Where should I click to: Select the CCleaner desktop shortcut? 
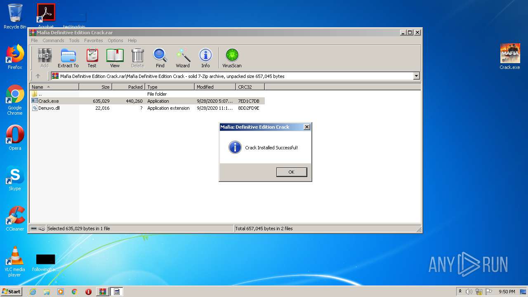pyautogui.click(x=15, y=219)
